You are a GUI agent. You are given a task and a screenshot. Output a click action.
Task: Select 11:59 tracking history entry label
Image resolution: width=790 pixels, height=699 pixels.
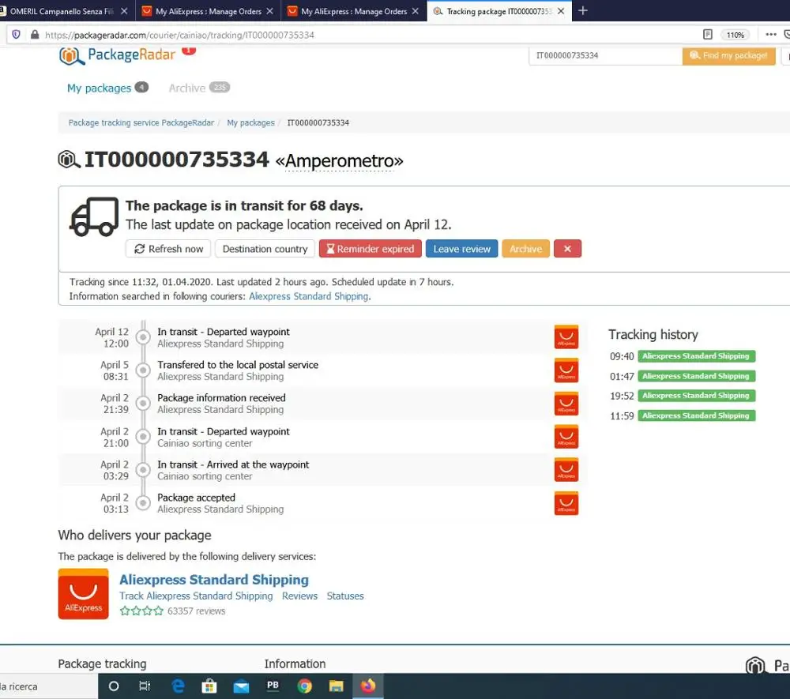point(696,416)
